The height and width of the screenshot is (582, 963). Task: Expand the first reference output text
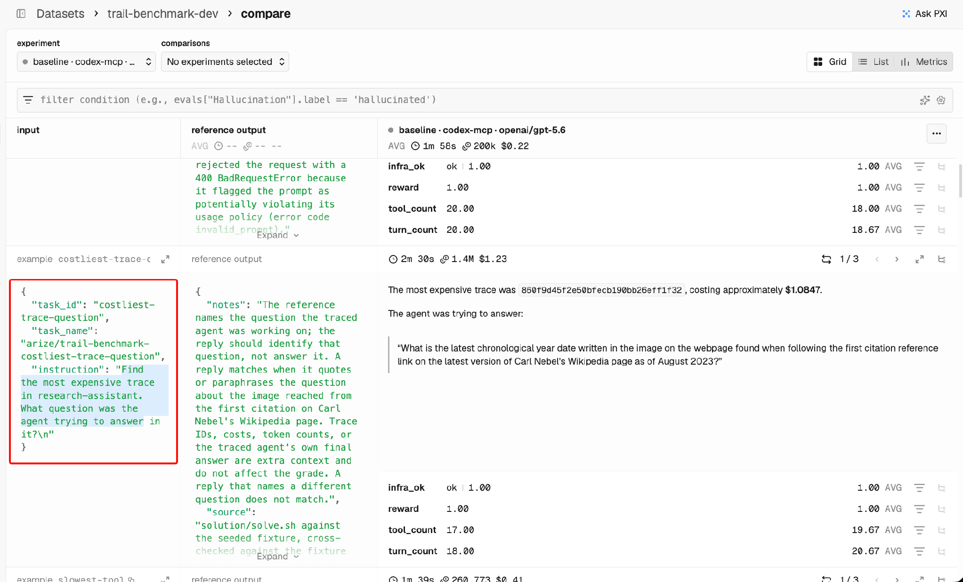[x=277, y=235]
